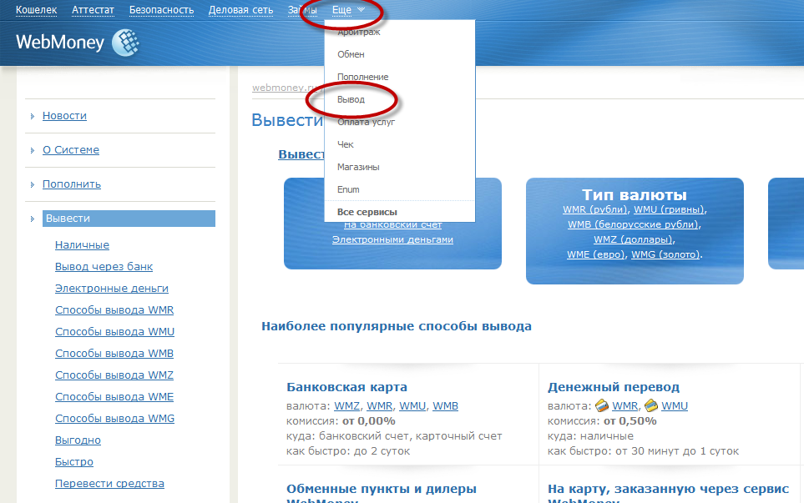The width and height of the screenshot is (804, 503).
Task: Select the highlighted Вывести sidebar item
Action: (129, 219)
